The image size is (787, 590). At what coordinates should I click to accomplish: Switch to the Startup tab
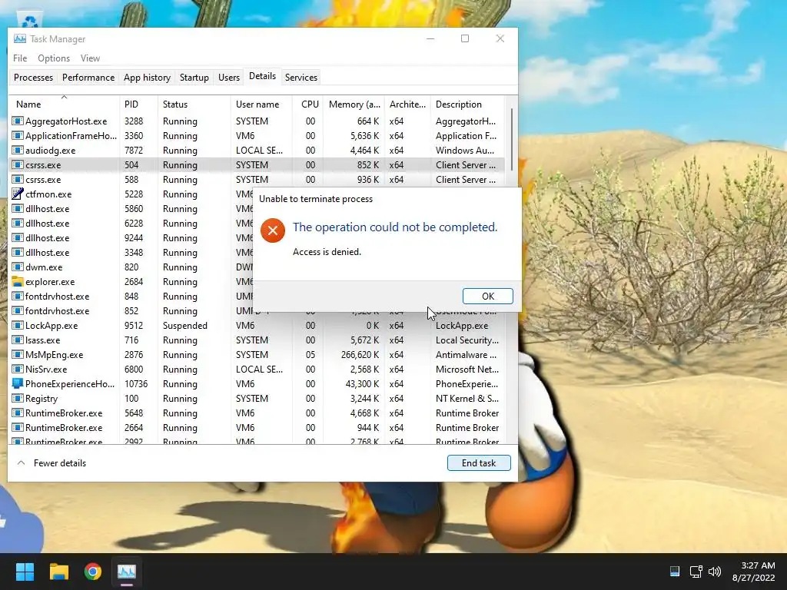tap(194, 78)
